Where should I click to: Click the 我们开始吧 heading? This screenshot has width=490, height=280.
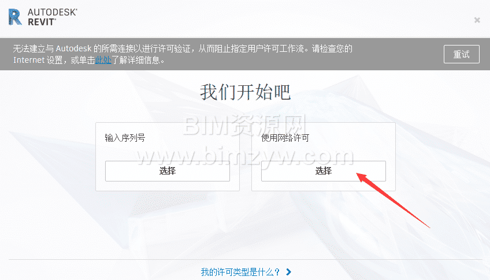[x=246, y=92]
